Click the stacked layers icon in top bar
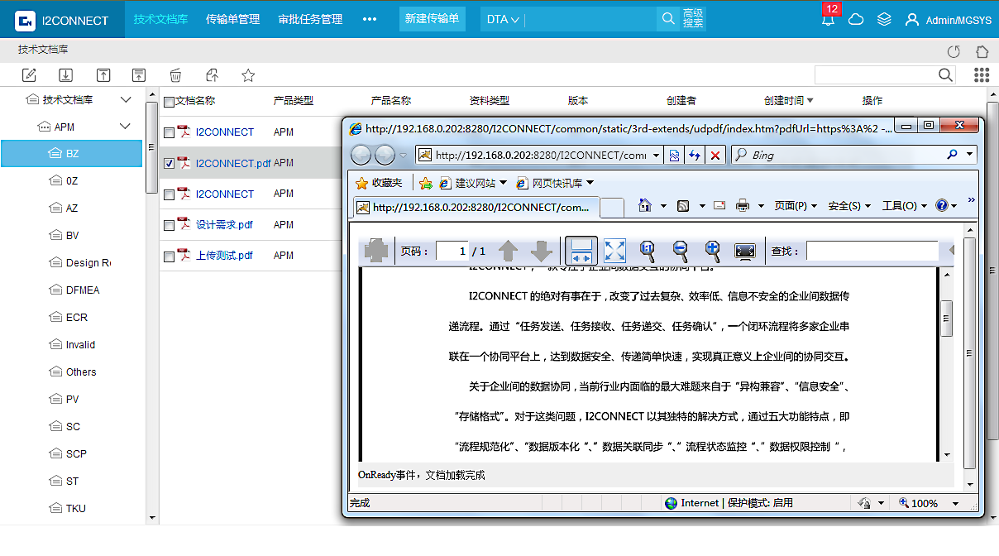Image resolution: width=999 pixels, height=556 pixels. 884,19
